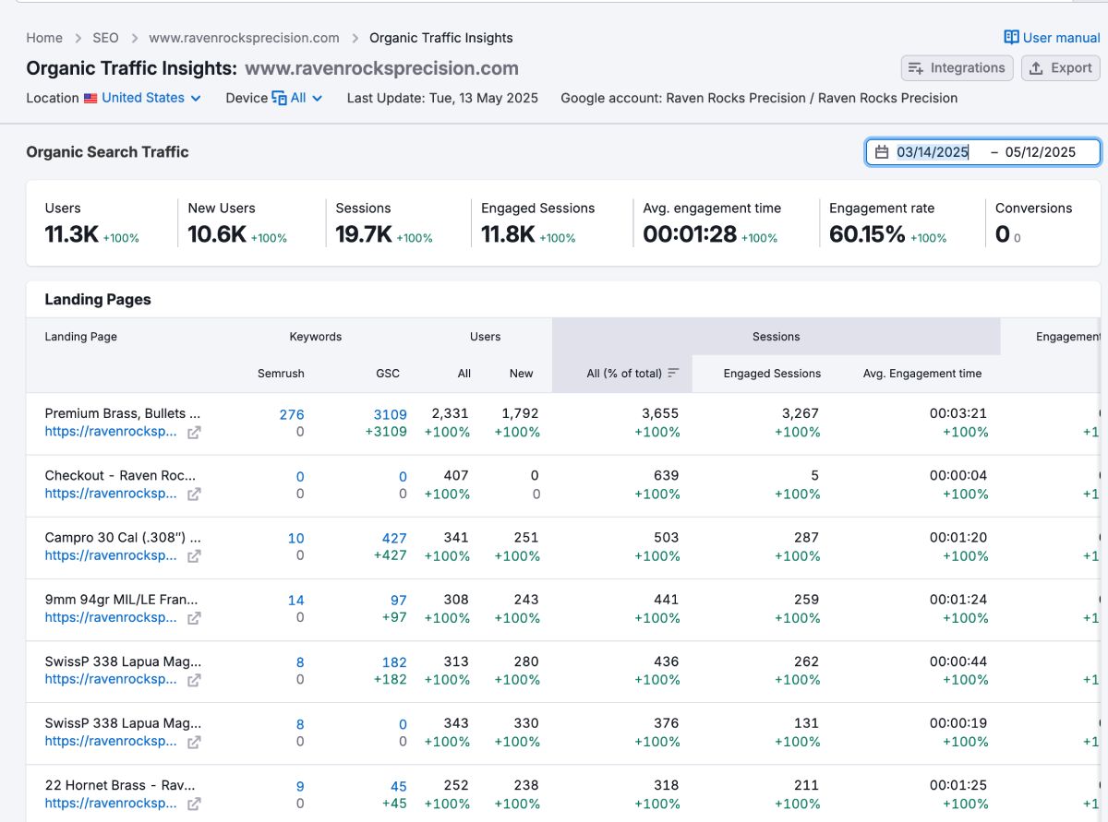Screen dimensions: 1108x822
Task: Click the sort icon beside All (% of total)
Action: coord(673,374)
